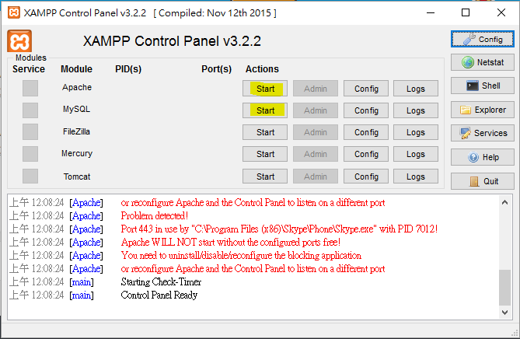Click 'Apache WILL NOT start' log line
Viewport: 520px width, 339px height.
pos(231,243)
